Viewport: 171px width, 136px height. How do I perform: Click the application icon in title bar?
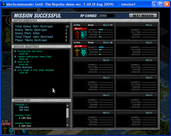3,4
